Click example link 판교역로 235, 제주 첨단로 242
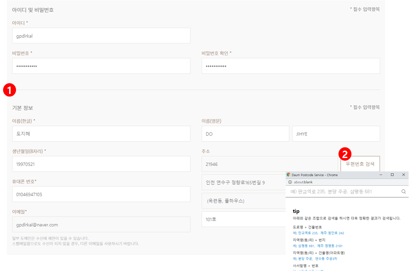 click(318, 233)
